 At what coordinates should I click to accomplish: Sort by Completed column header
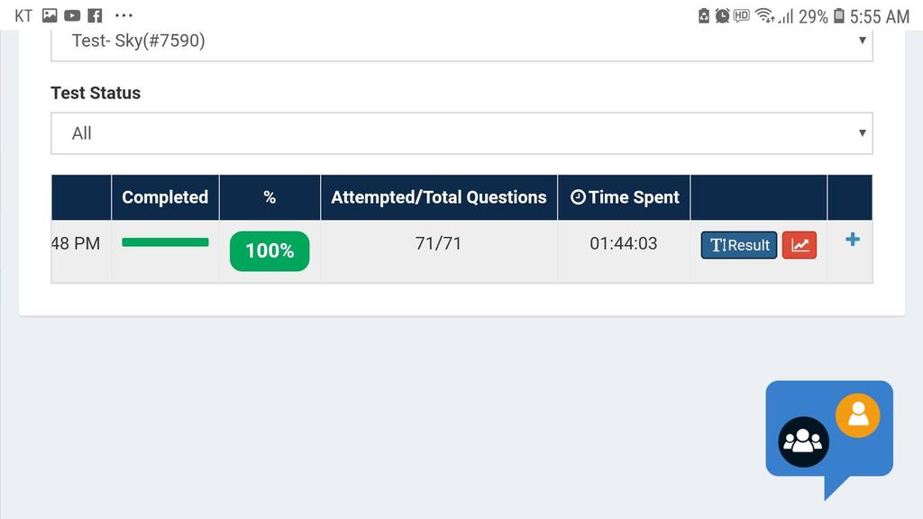coord(165,197)
